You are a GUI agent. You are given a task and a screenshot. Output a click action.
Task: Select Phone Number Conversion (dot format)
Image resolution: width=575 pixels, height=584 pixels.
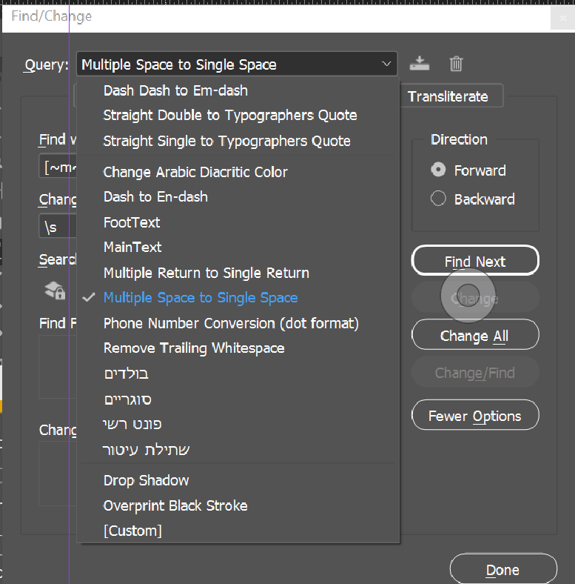point(230,323)
